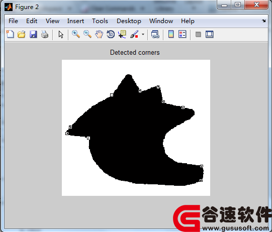Click the MATLAB logo in title bar

(x=9, y=7)
